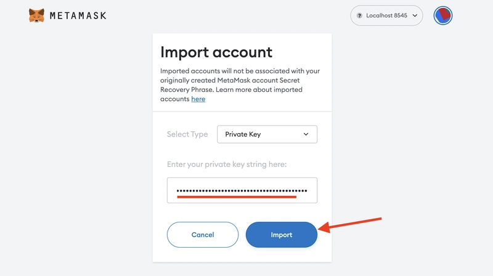Click the "Enter your private key string here" label
This screenshot has height=276, width=493.
click(x=227, y=164)
